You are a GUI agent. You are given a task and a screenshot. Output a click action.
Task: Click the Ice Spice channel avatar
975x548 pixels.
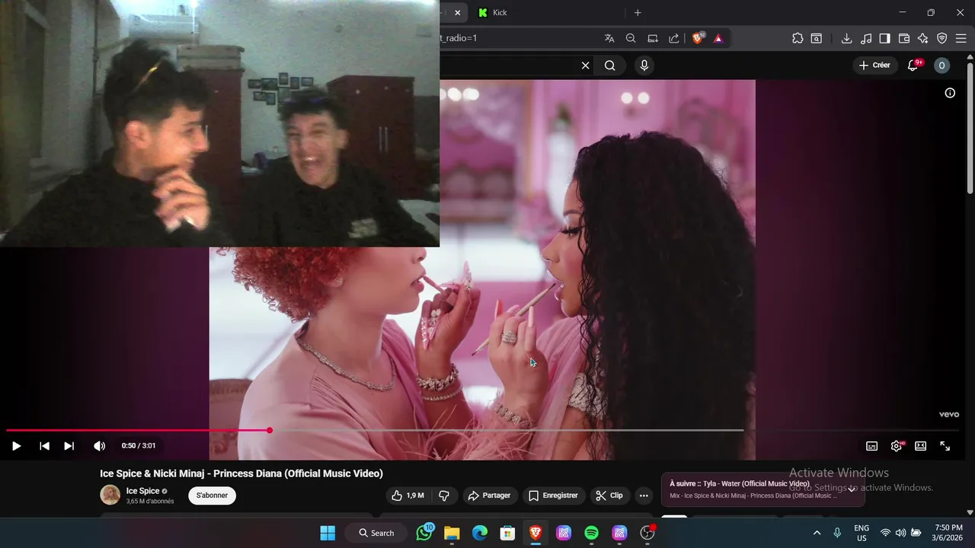tap(110, 495)
